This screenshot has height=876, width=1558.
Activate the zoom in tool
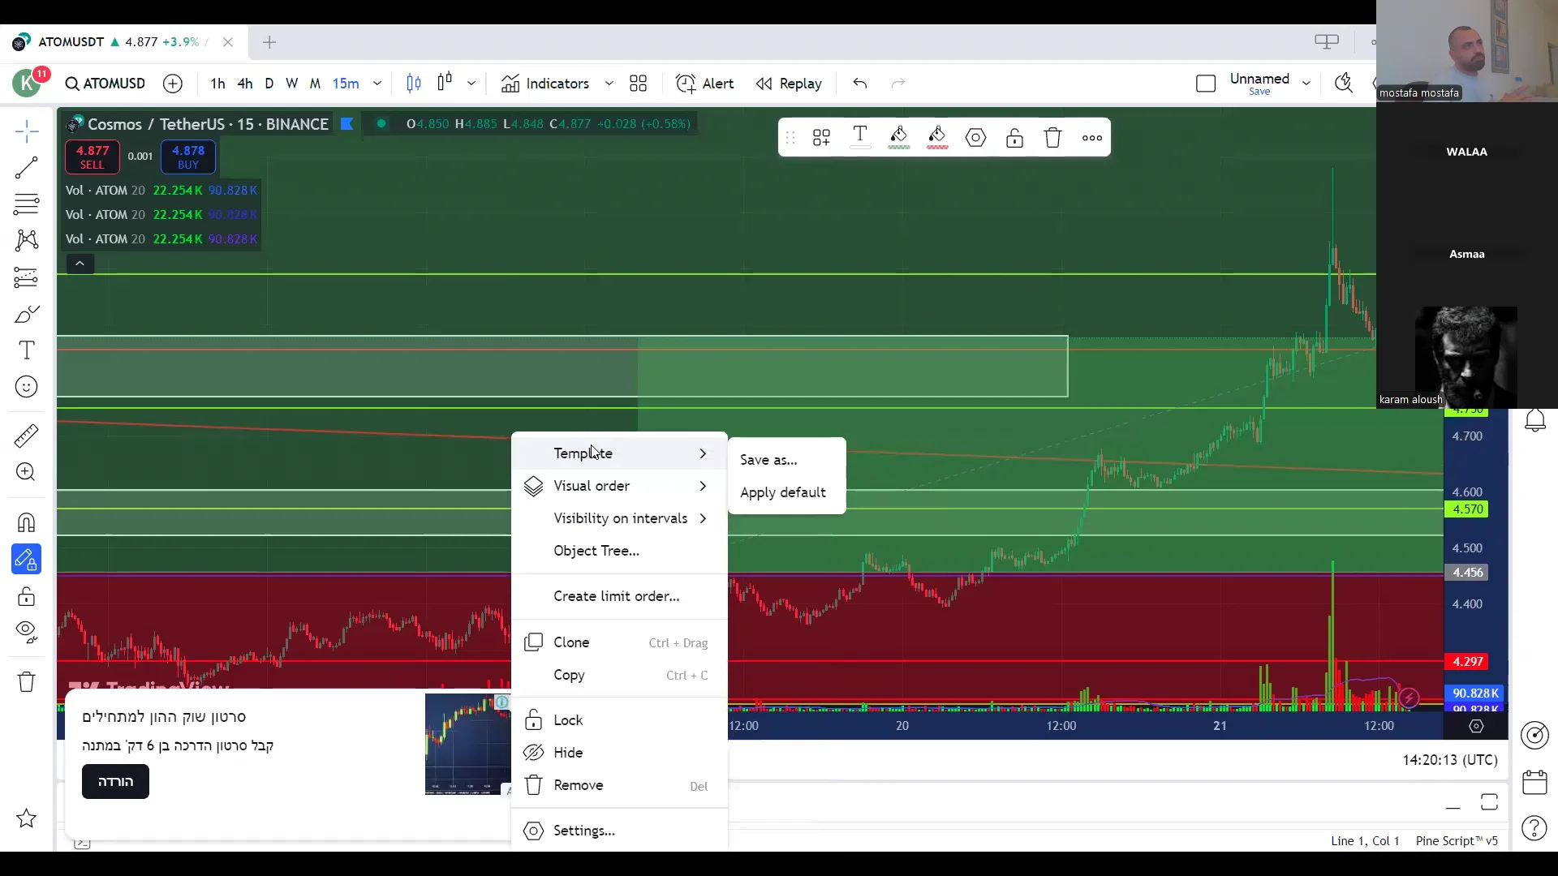(x=26, y=472)
